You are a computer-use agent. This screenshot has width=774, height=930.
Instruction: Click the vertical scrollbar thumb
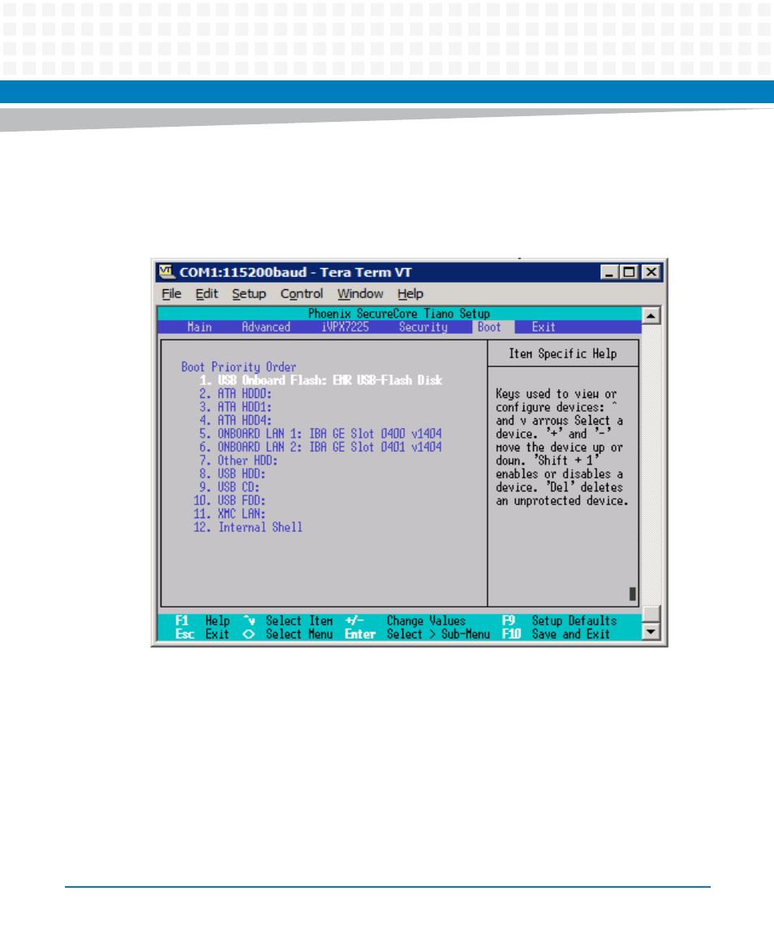coord(651,615)
